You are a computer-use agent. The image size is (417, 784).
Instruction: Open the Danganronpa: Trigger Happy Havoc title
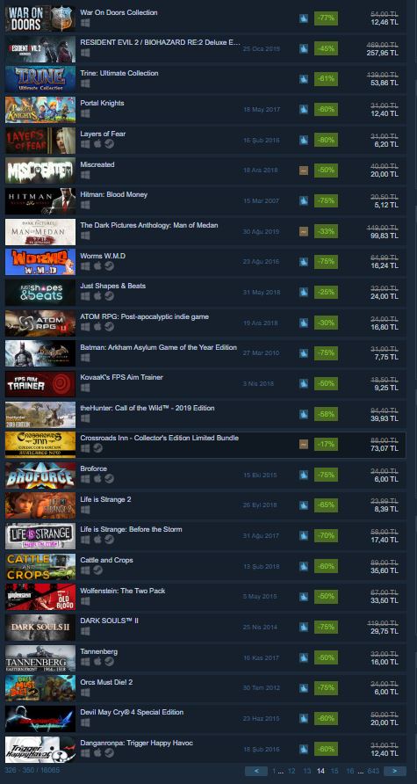coord(136,743)
